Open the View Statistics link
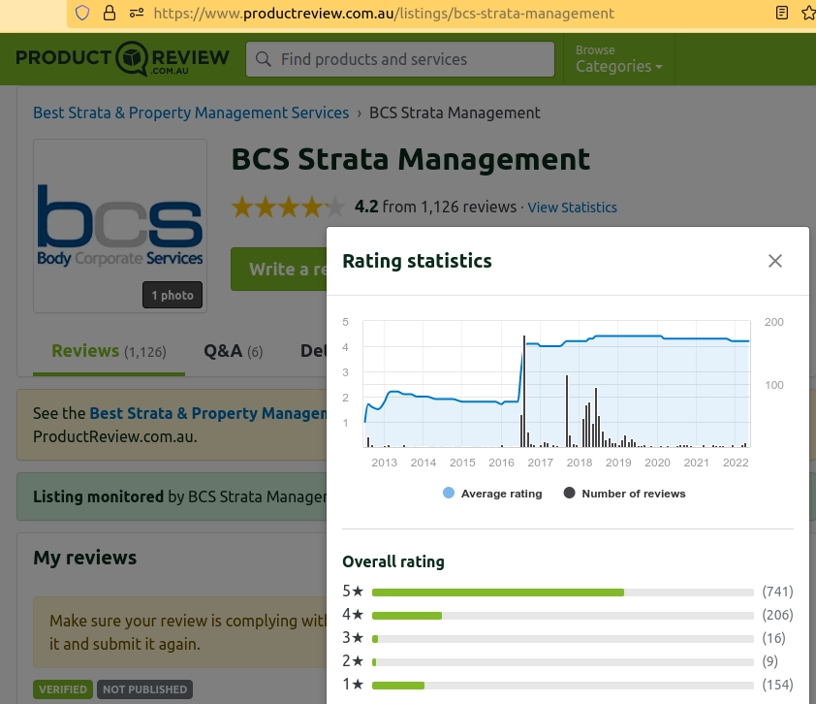This screenshot has height=704, width=816. click(572, 208)
